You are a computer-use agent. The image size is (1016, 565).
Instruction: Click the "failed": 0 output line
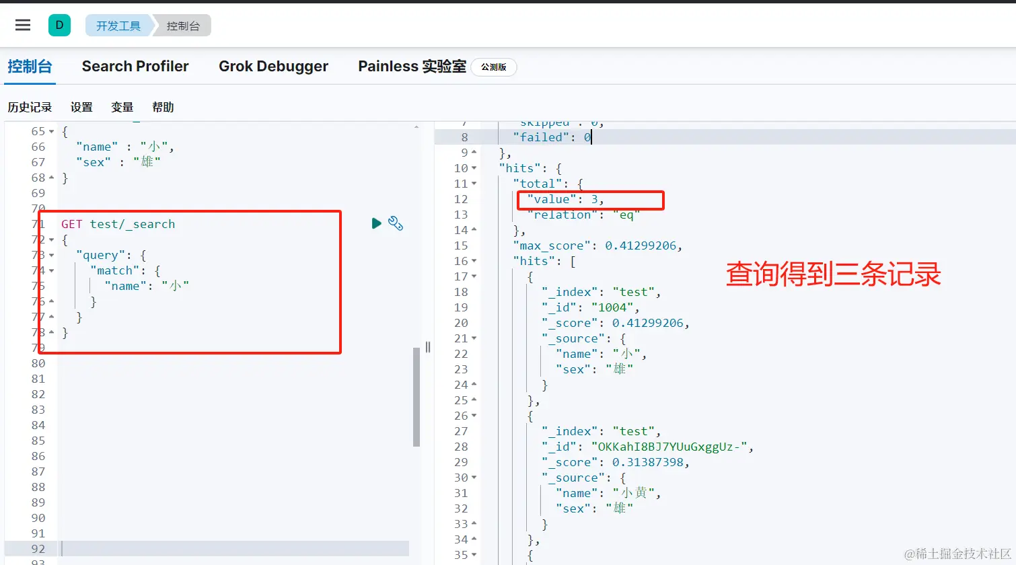[x=552, y=137]
